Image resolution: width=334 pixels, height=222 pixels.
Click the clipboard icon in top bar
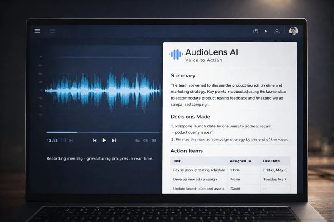(256, 31)
